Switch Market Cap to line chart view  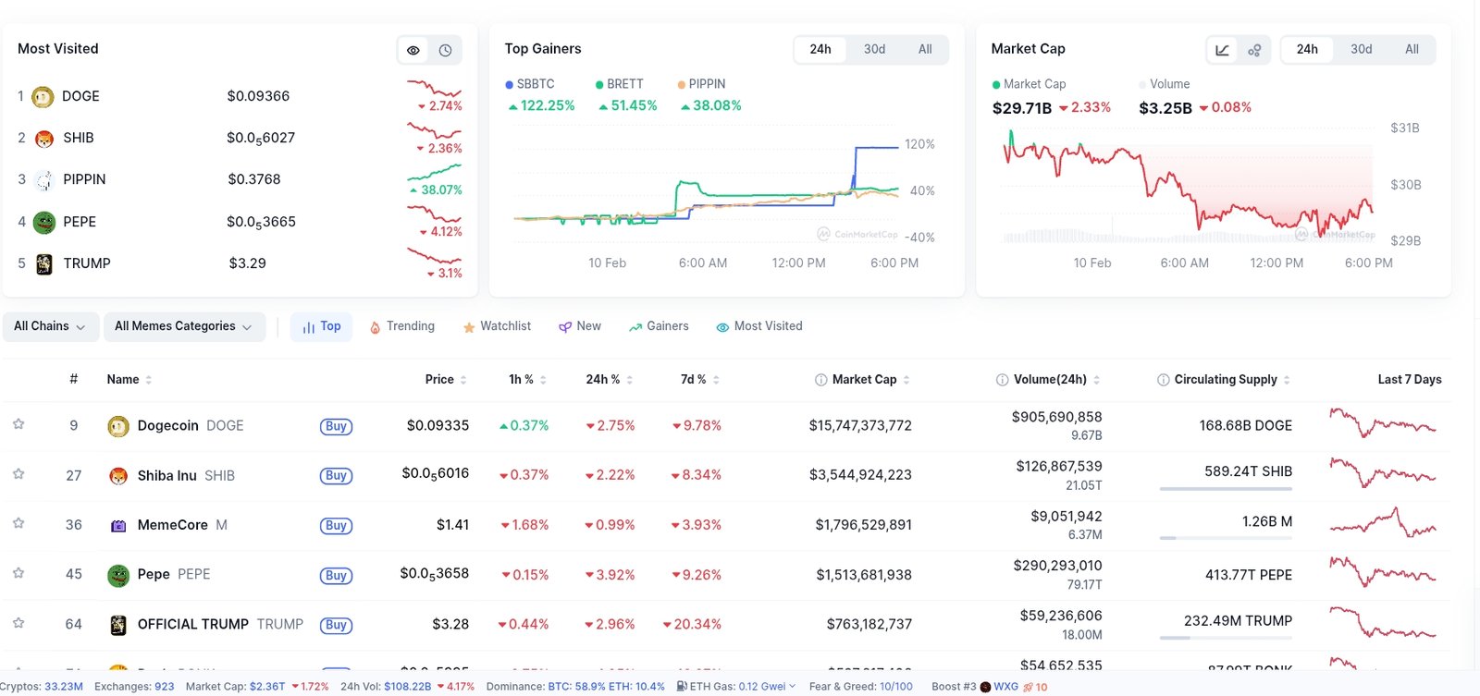(x=1222, y=50)
